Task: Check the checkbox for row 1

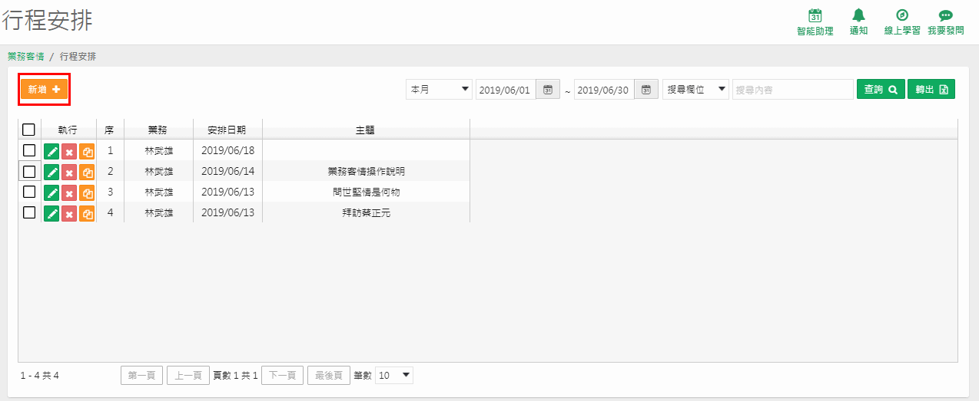Action: click(29, 150)
